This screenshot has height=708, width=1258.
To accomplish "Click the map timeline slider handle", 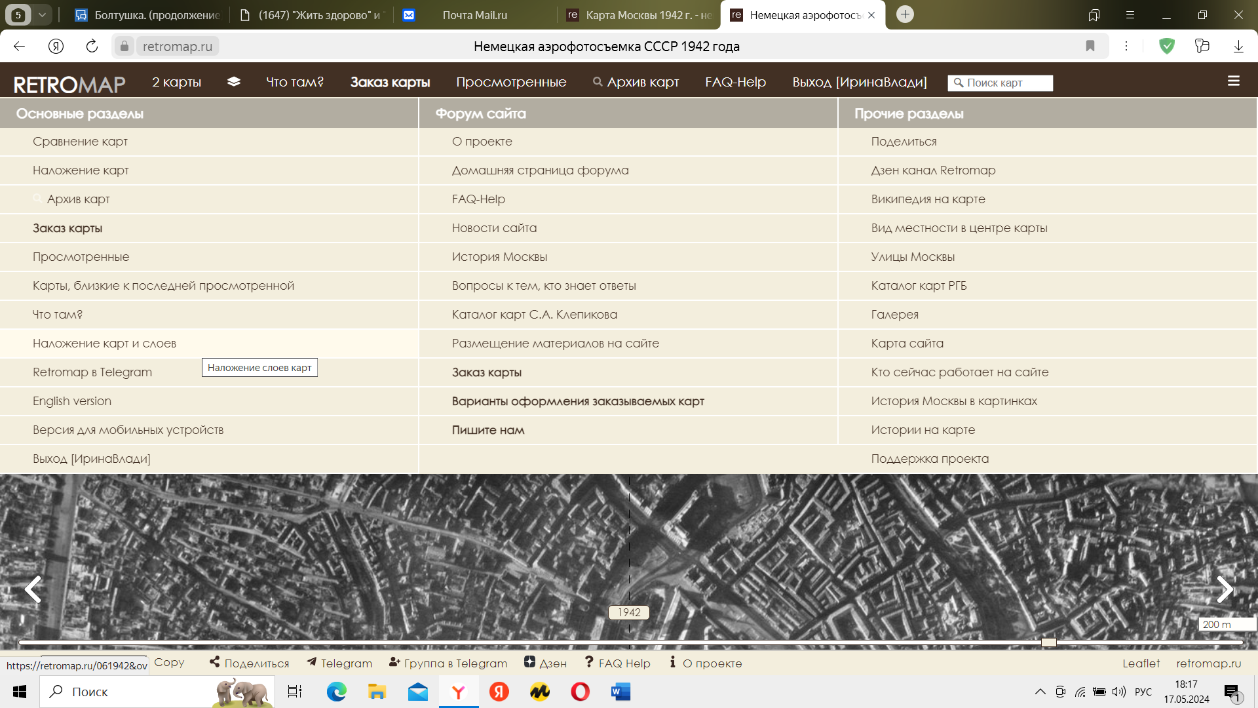I will [x=1049, y=642].
